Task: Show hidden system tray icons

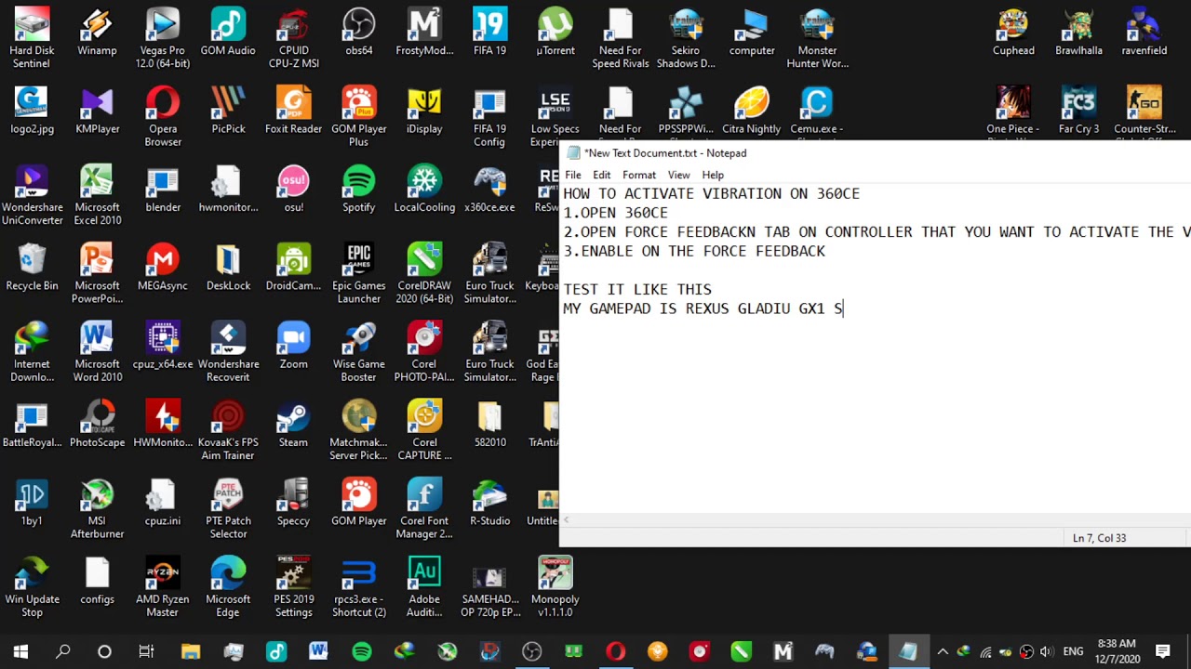Action: (943, 651)
